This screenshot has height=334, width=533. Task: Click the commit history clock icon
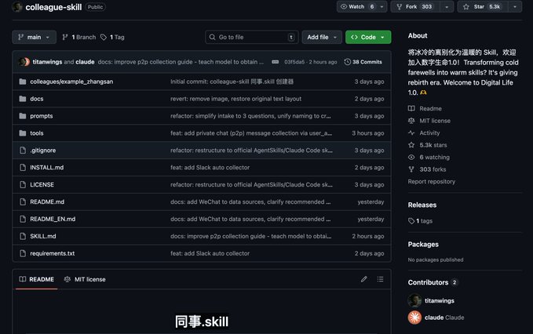(347, 62)
